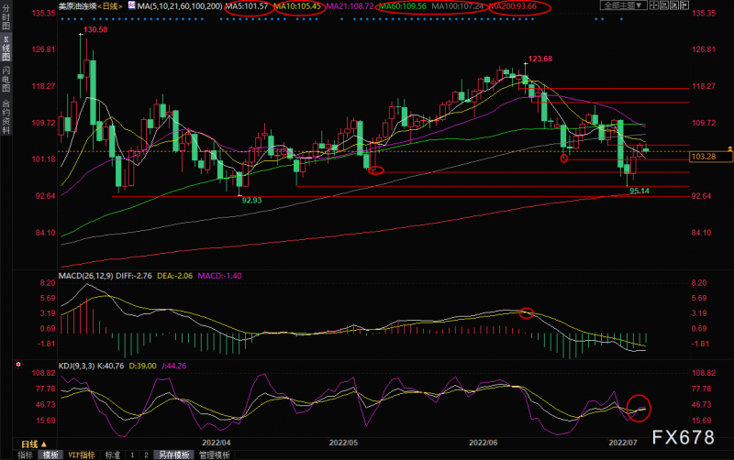Click the MA21:108.72 value
734x460 pixels.
350,6
